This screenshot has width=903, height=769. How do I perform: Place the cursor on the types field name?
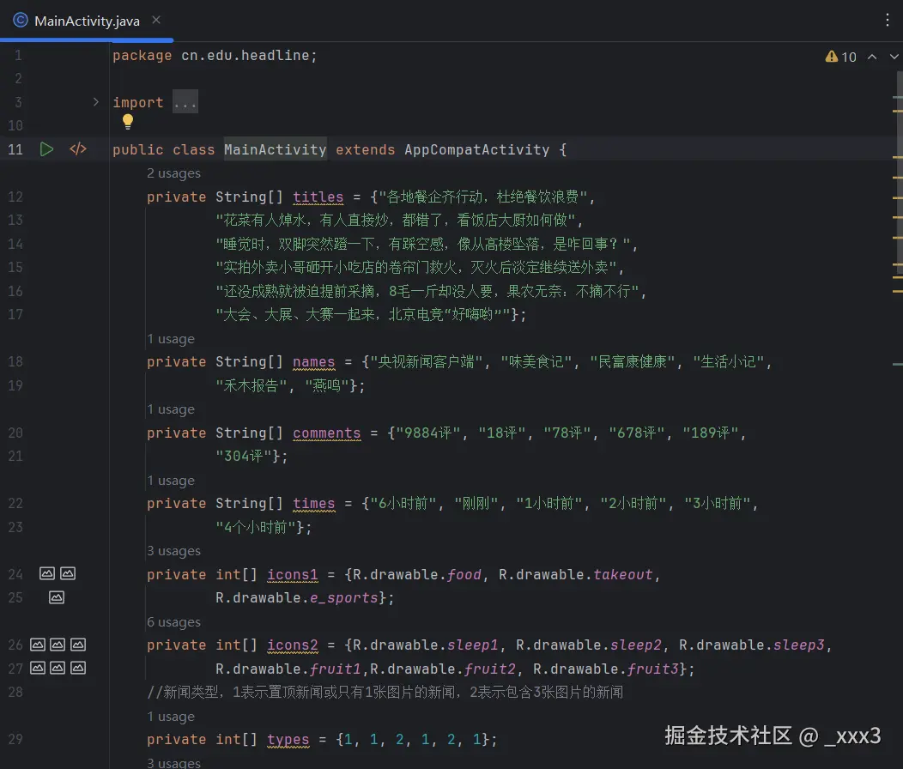click(288, 740)
